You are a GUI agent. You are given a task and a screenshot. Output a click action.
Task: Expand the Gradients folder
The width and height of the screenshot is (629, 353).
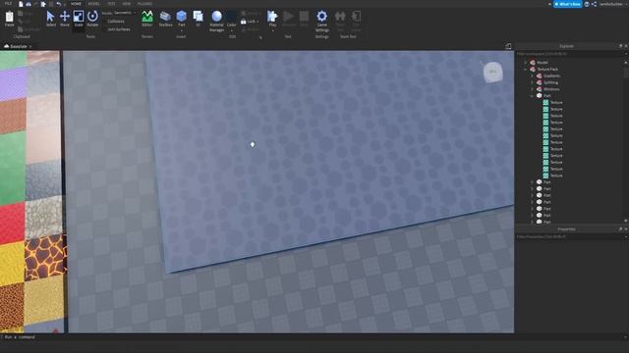pyautogui.click(x=533, y=76)
